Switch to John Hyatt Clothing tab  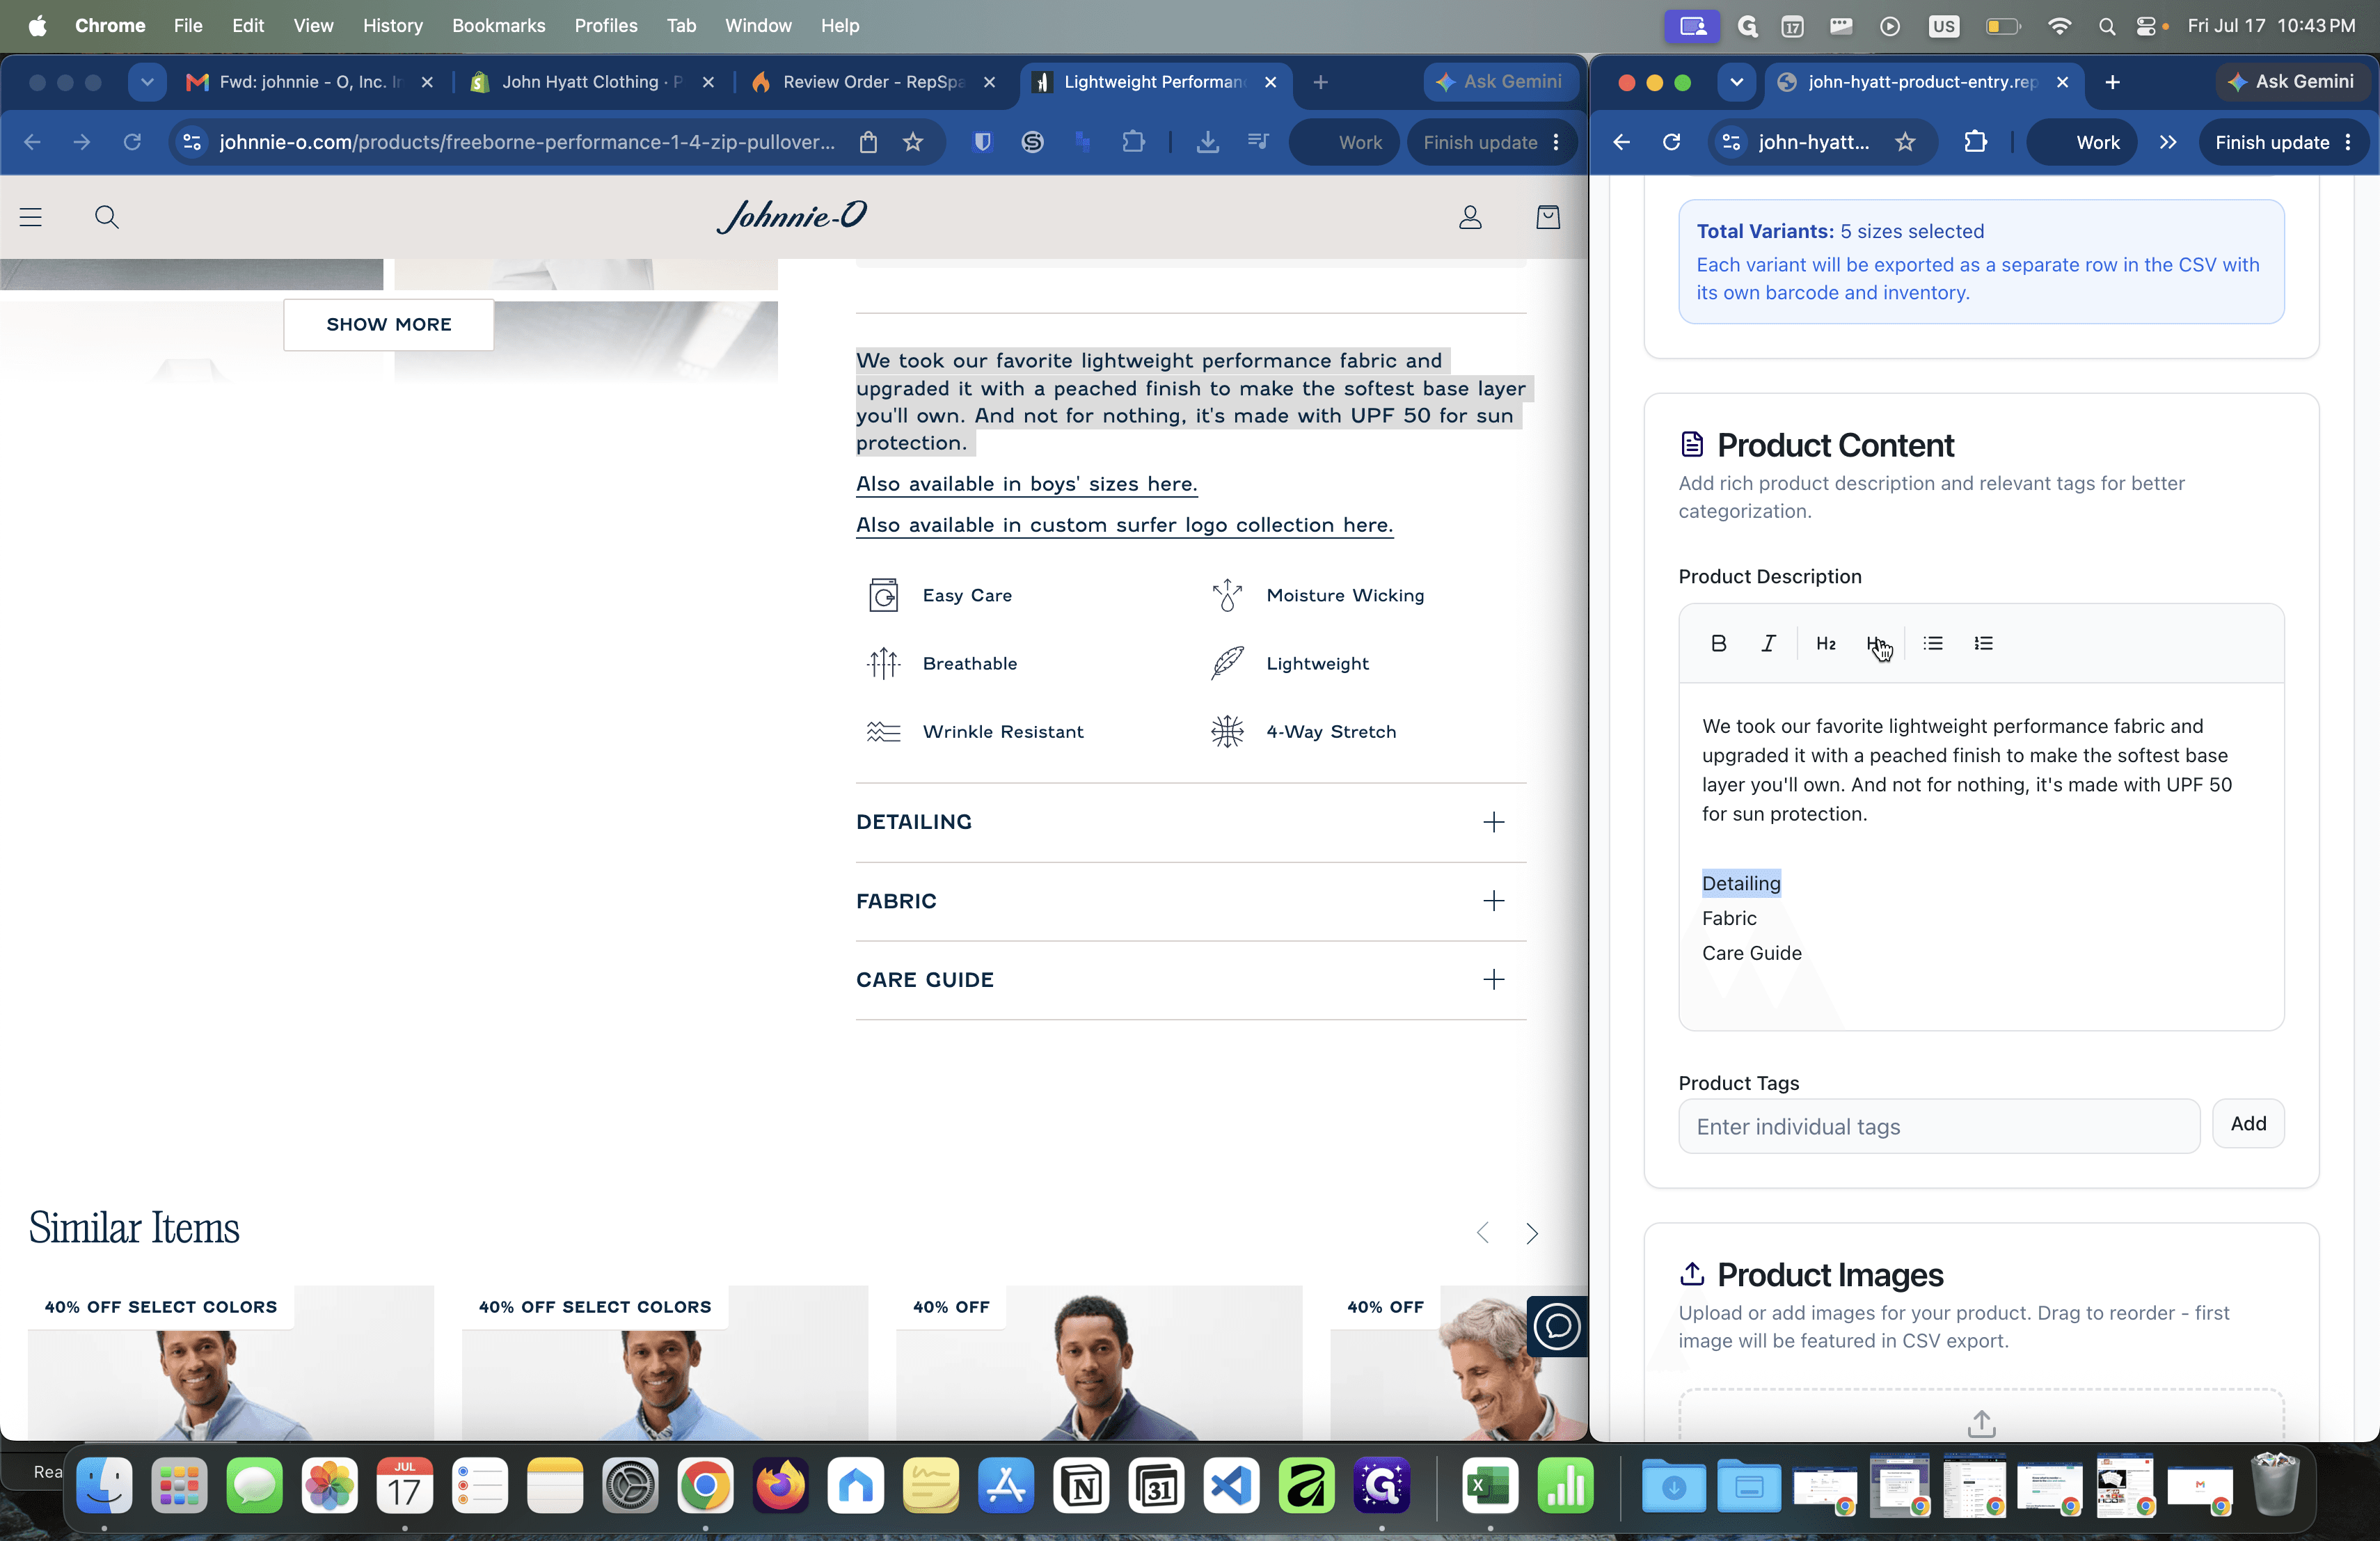(x=592, y=82)
